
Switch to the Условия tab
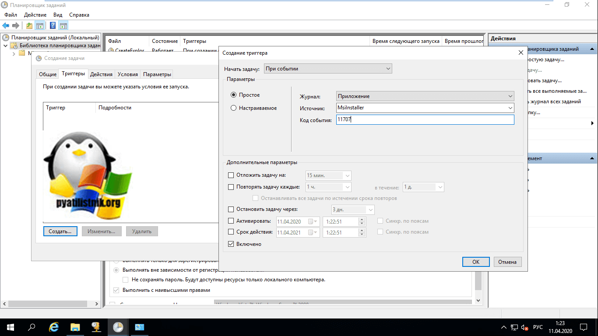128,74
